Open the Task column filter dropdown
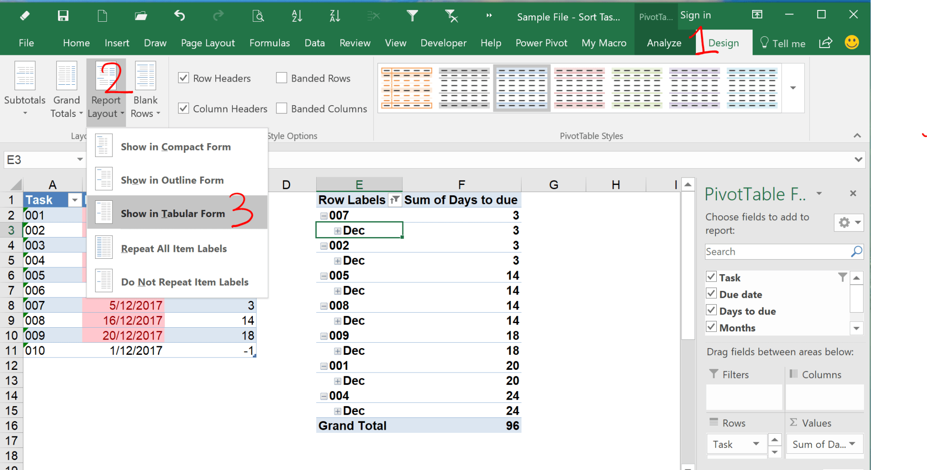 75,200
